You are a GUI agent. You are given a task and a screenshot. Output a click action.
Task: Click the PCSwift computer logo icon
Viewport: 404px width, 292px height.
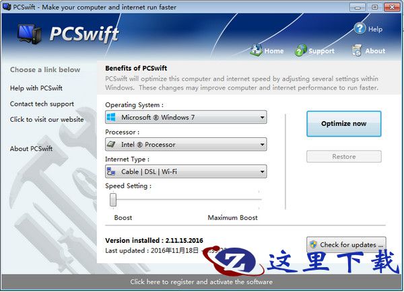[x=30, y=34]
